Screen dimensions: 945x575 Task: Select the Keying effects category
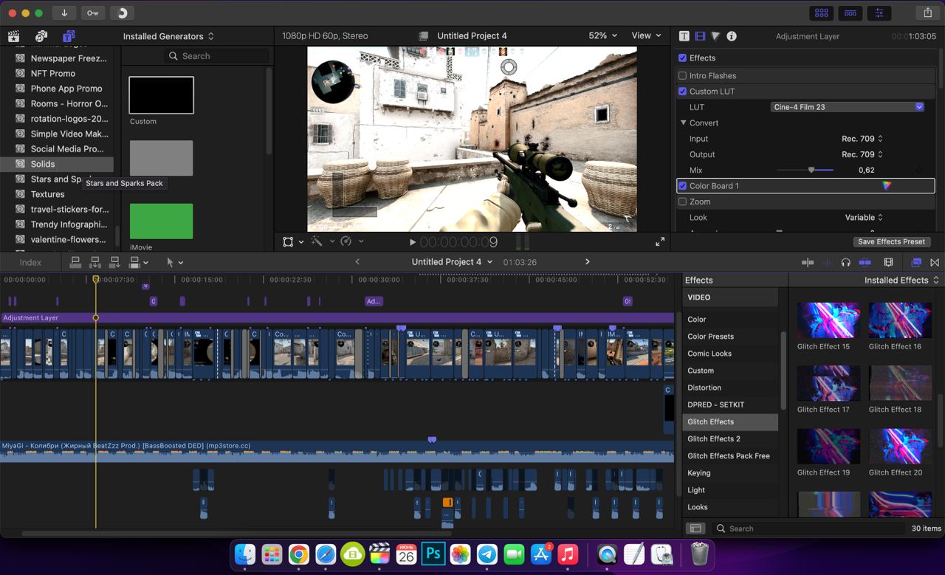click(x=699, y=473)
